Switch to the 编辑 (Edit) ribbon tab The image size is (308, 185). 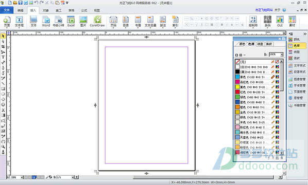20,10
